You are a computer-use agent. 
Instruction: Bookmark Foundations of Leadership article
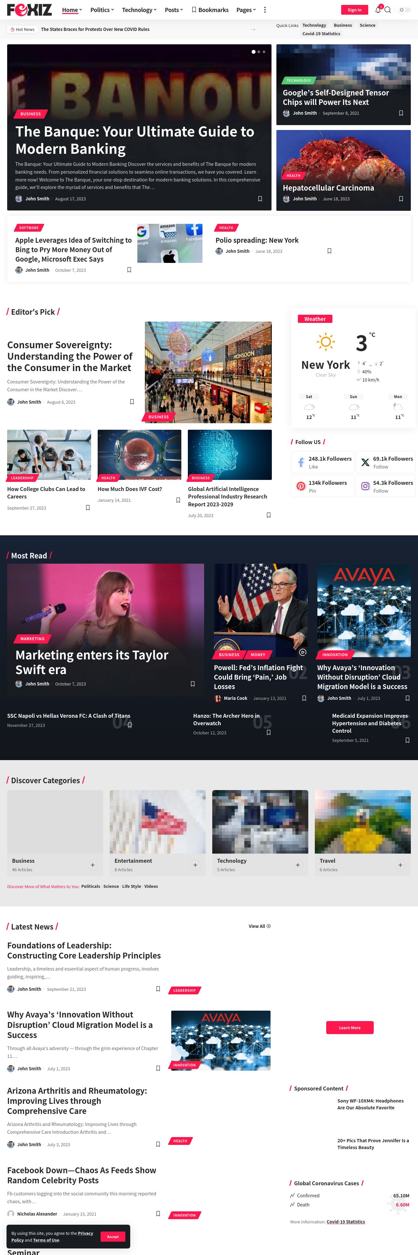[x=158, y=988]
